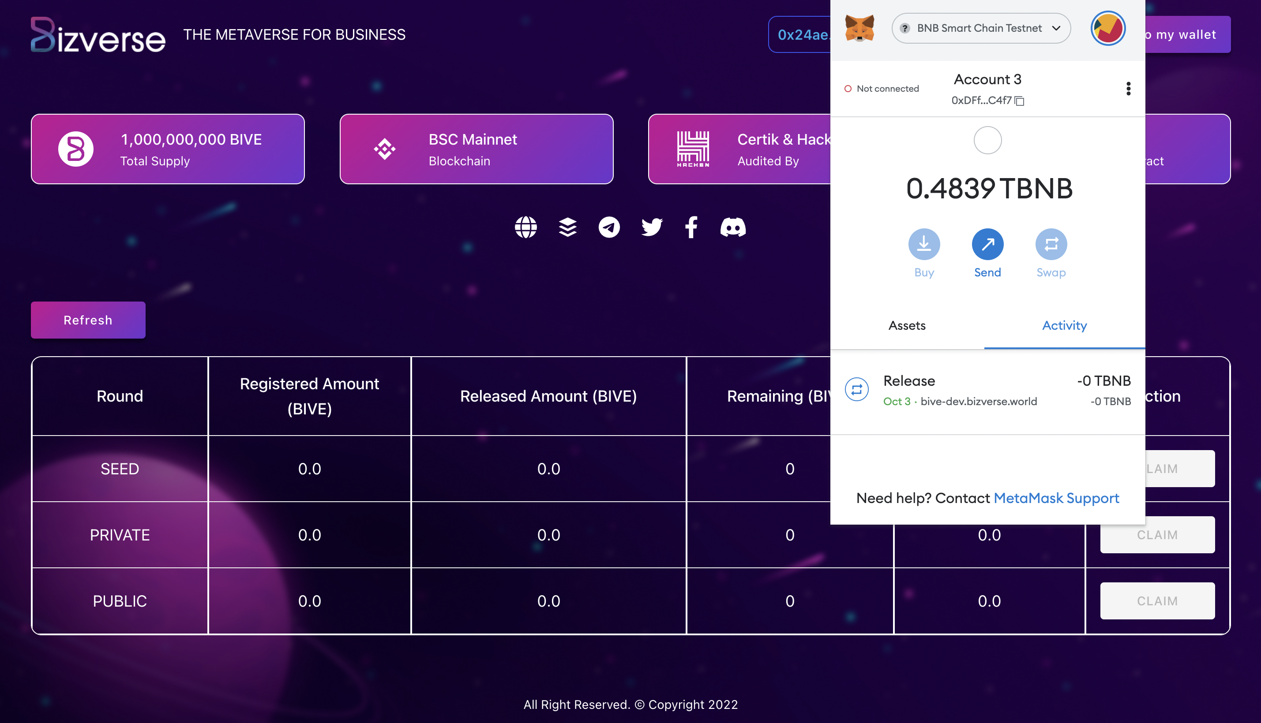Open the MetaMask Support link
Screen dimensions: 1261x723
coord(1056,498)
